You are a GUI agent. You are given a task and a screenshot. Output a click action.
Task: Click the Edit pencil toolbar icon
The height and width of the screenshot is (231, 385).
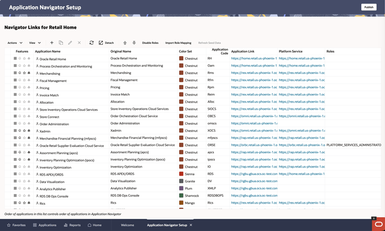tap(70, 43)
